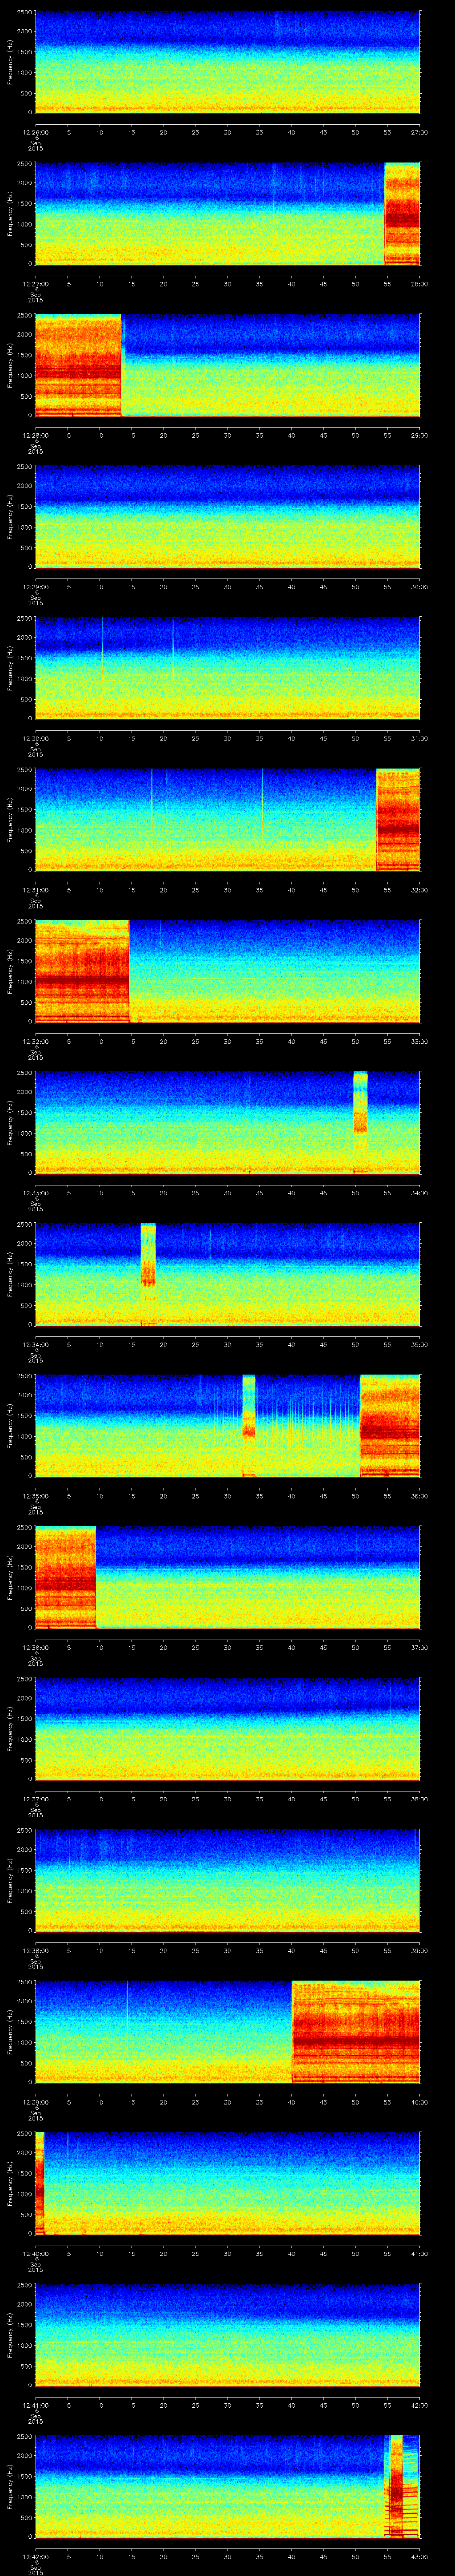The image size is (455, 2576).
Task: Click the red burst starting the 12:36:00 spectrogram
Action: [x=65, y=1577]
